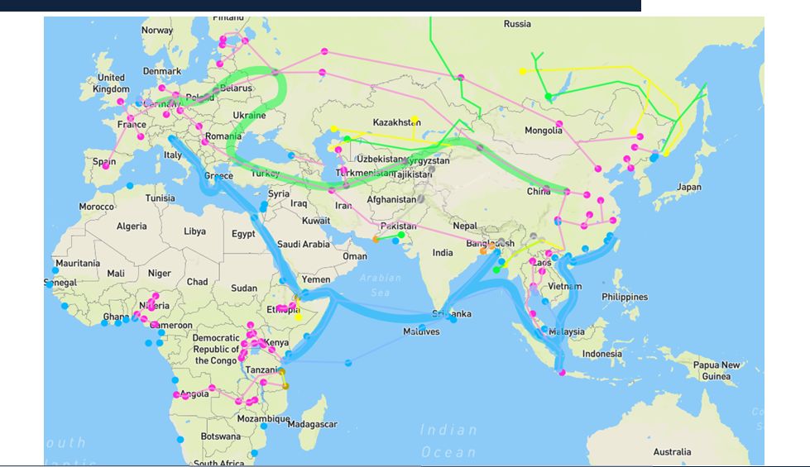Select the orange marker on Pakistan's coast
The image size is (810, 467).
click(376, 240)
